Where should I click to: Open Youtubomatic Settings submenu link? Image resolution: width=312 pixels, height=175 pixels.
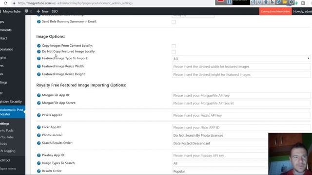tap(13, 123)
